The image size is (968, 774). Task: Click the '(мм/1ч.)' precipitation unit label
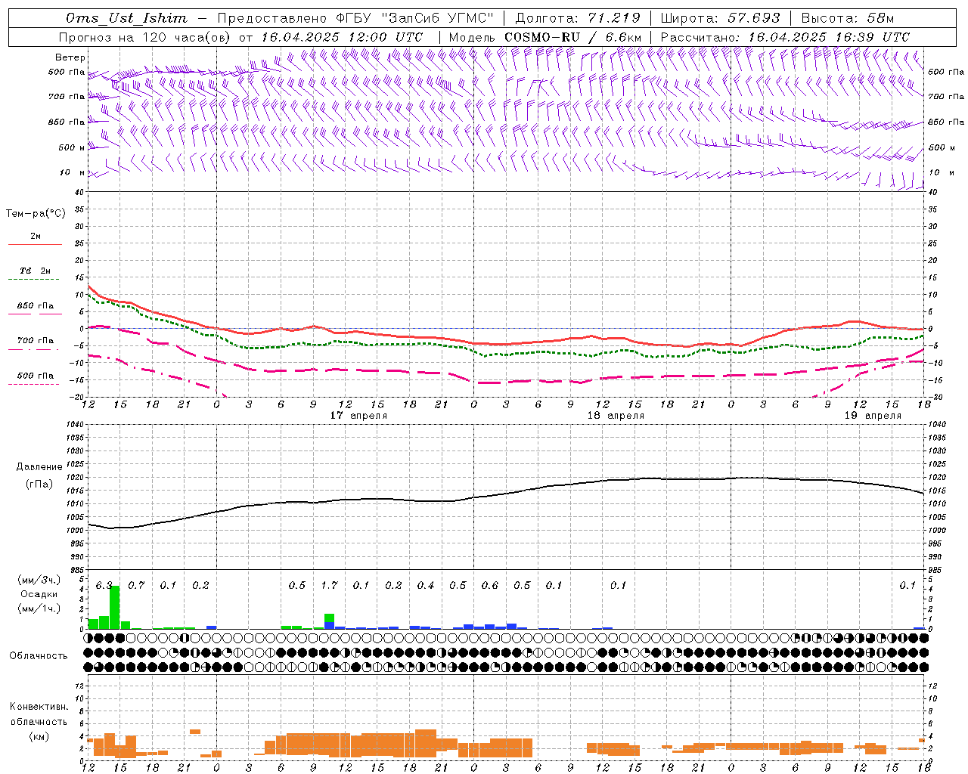pyautogui.click(x=39, y=608)
